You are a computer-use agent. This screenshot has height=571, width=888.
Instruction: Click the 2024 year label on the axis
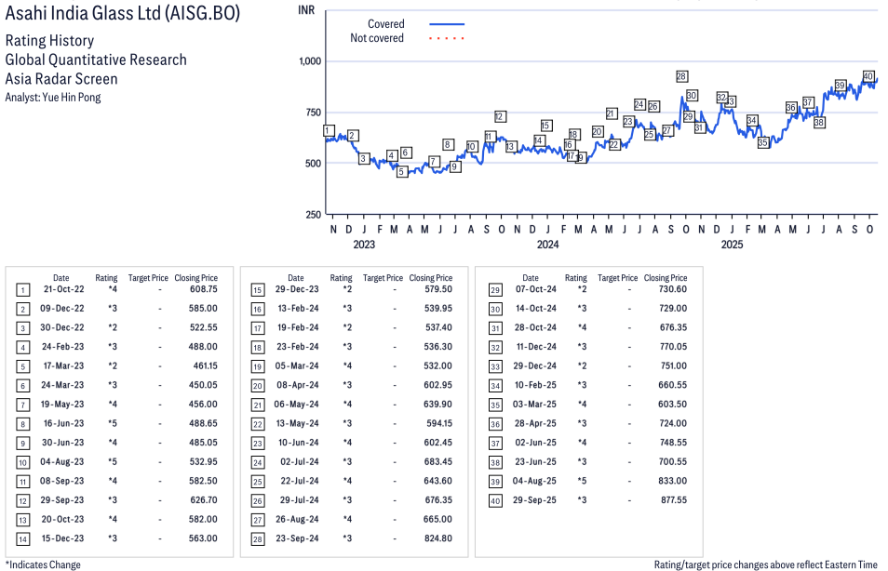pyautogui.click(x=547, y=246)
